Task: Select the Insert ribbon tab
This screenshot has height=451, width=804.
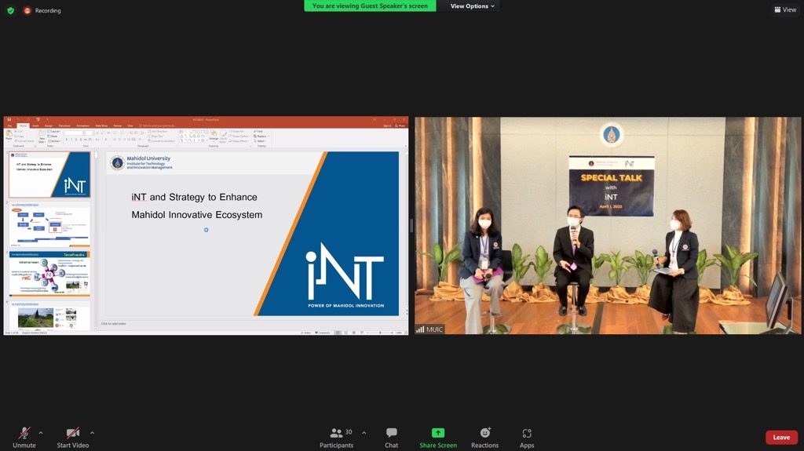Action: (x=36, y=125)
